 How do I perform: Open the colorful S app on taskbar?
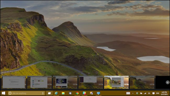click(x=84, y=93)
